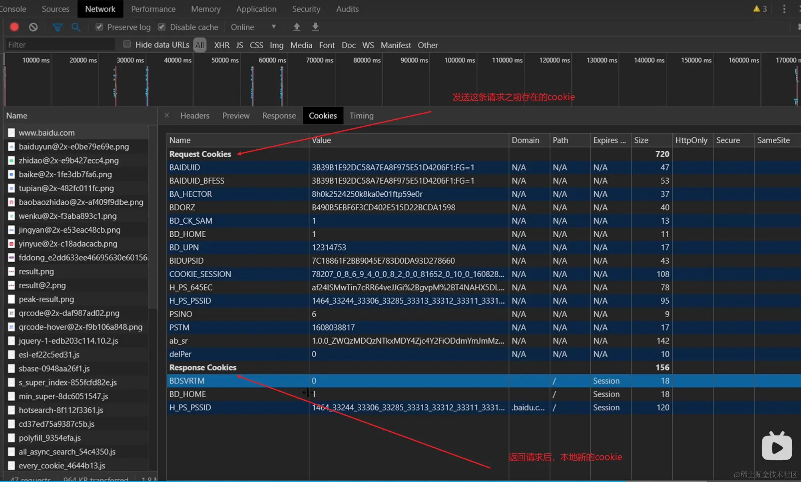Enable the Hide data URLs checkbox

coord(127,44)
